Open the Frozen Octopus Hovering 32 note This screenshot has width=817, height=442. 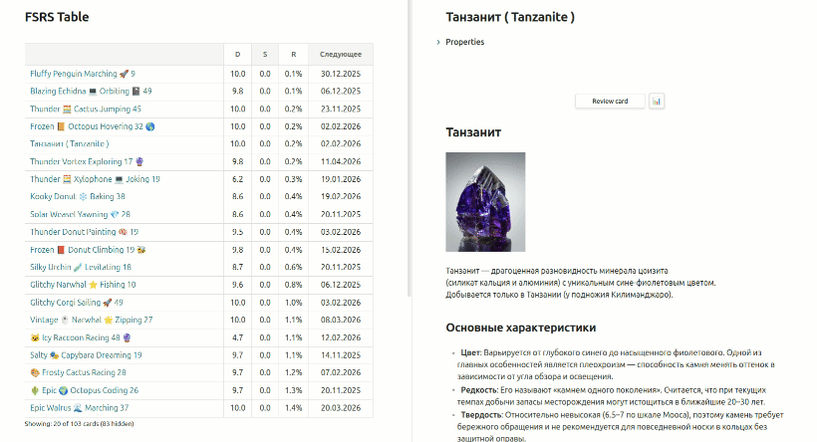[93, 126]
